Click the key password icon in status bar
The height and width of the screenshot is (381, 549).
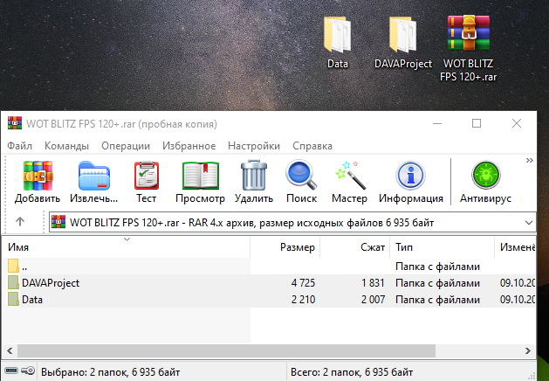(x=28, y=371)
